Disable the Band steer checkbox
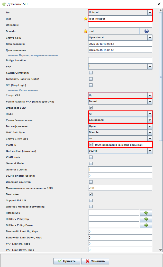The image size is (163, 267). pyautogui.click(x=91, y=194)
